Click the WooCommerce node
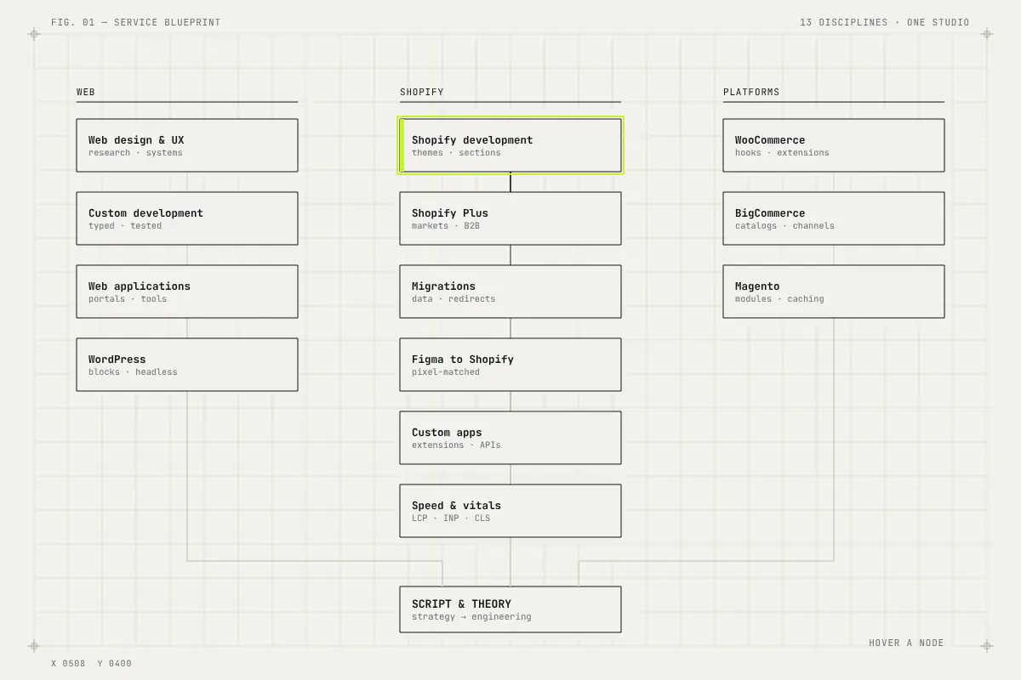 (834, 145)
